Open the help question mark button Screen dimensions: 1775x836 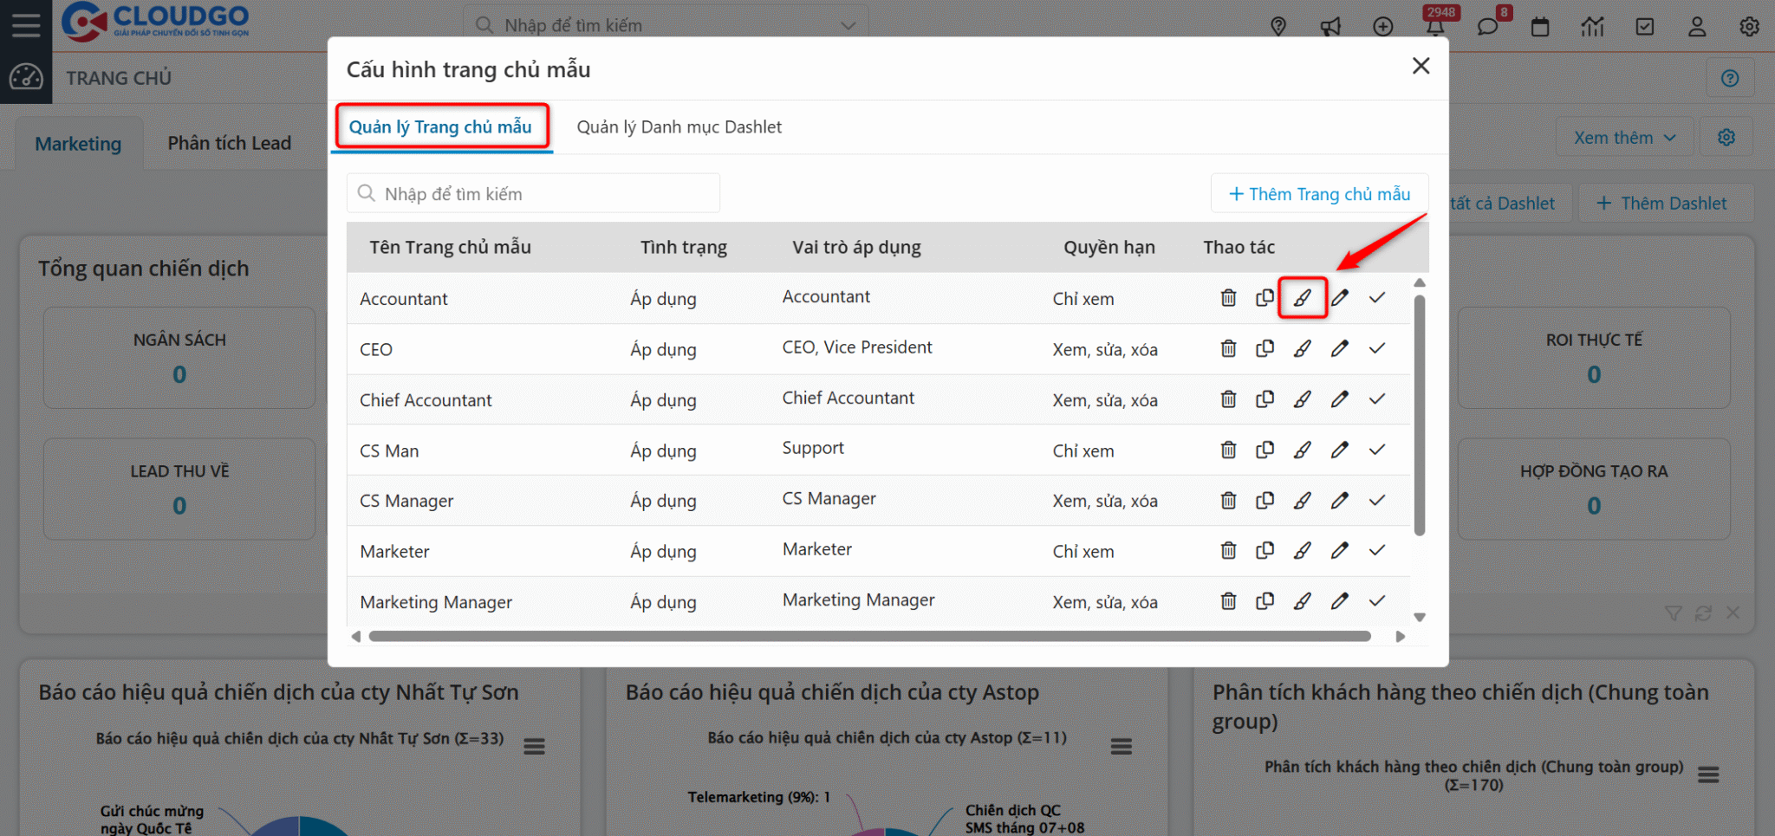pos(1730,79)
